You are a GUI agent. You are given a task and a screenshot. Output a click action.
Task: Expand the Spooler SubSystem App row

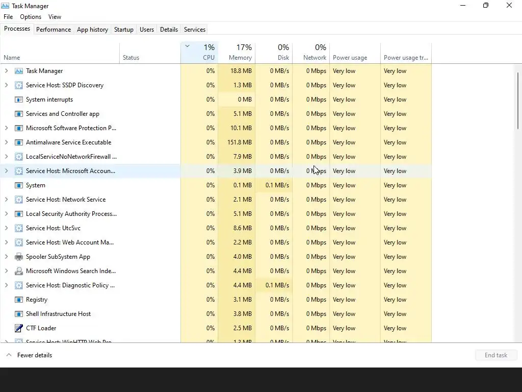(x=6, y=257)
